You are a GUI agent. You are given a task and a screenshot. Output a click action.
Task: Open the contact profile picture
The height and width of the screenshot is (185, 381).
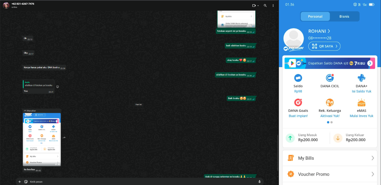pyautogui.click(x=6, y=5)
